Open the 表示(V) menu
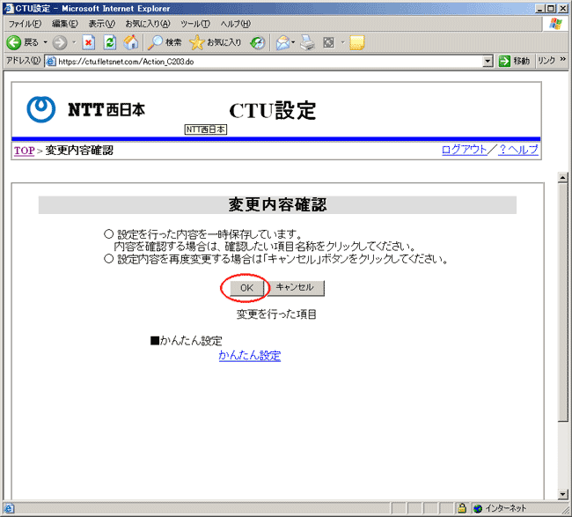The width and height of the screenshot is (572, 517). (102, 24)
